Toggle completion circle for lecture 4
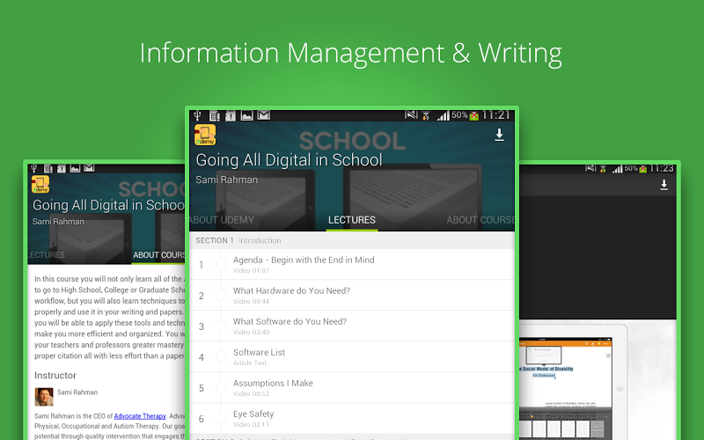Screen dimensions: 704x440 click(x=221, y=356)
